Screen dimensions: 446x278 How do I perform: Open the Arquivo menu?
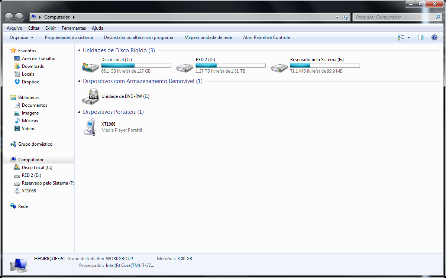(14, 28)
